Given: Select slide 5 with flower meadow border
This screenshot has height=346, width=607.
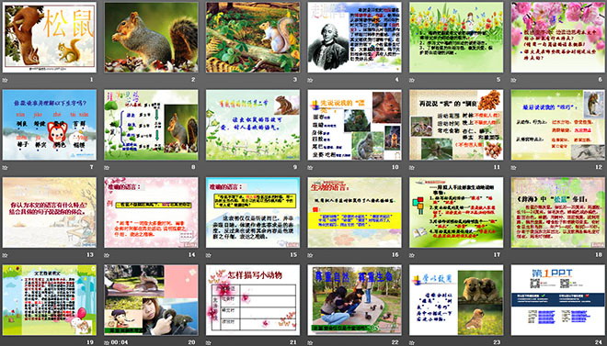Looking at the screenshot, I should (x=456, y=38).
